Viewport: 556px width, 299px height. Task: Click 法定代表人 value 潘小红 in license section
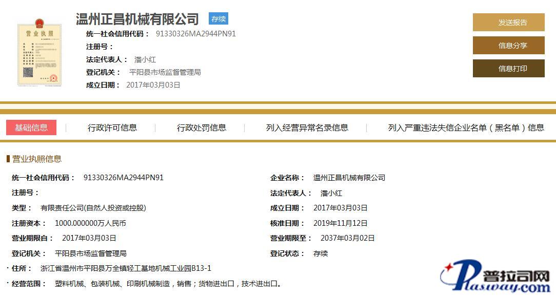pyautogui.click(x=331, y=193)
